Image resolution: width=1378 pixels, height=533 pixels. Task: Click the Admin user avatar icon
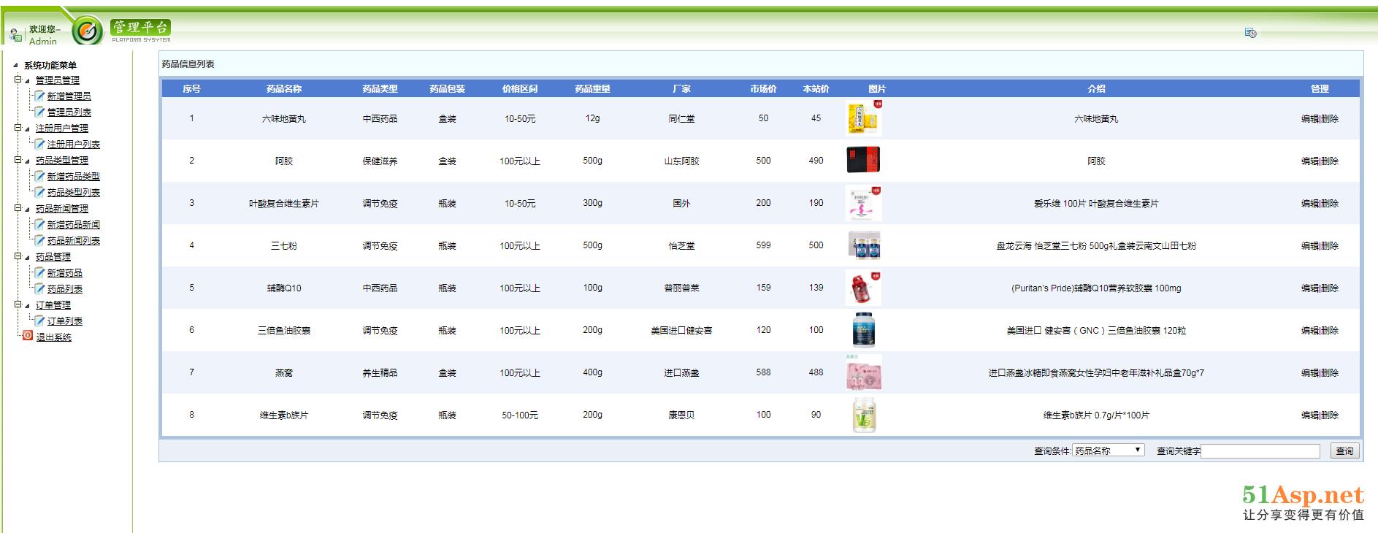pyautogui.click(x=15, y=34)
